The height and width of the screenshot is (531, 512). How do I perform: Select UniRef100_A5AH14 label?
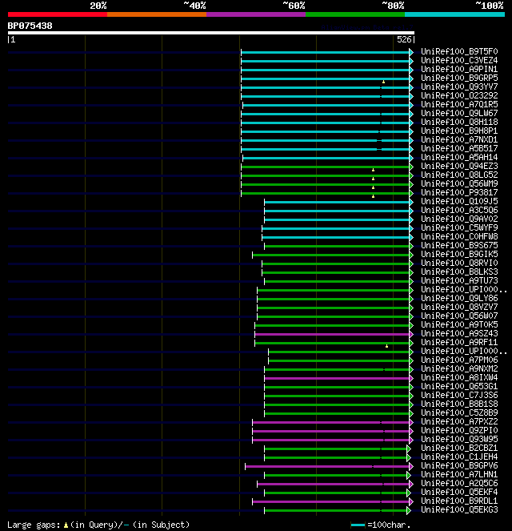click(459, 157)
